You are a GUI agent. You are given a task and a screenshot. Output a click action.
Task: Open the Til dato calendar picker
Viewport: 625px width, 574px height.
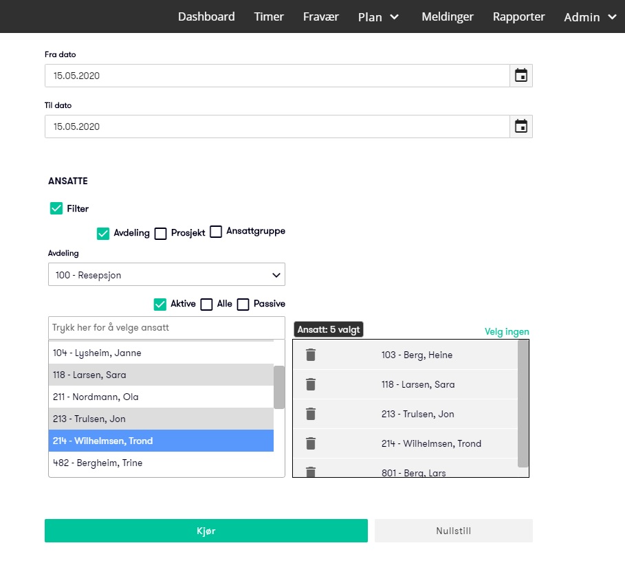point(521,126)
